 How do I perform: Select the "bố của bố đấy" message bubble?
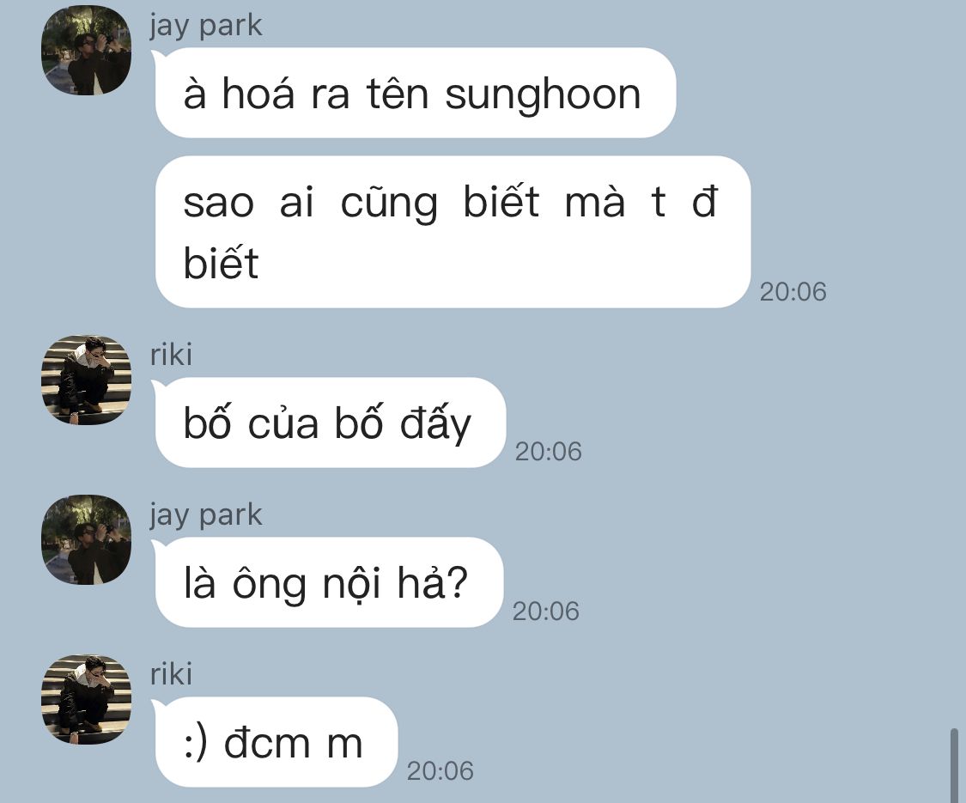(331, 423)
